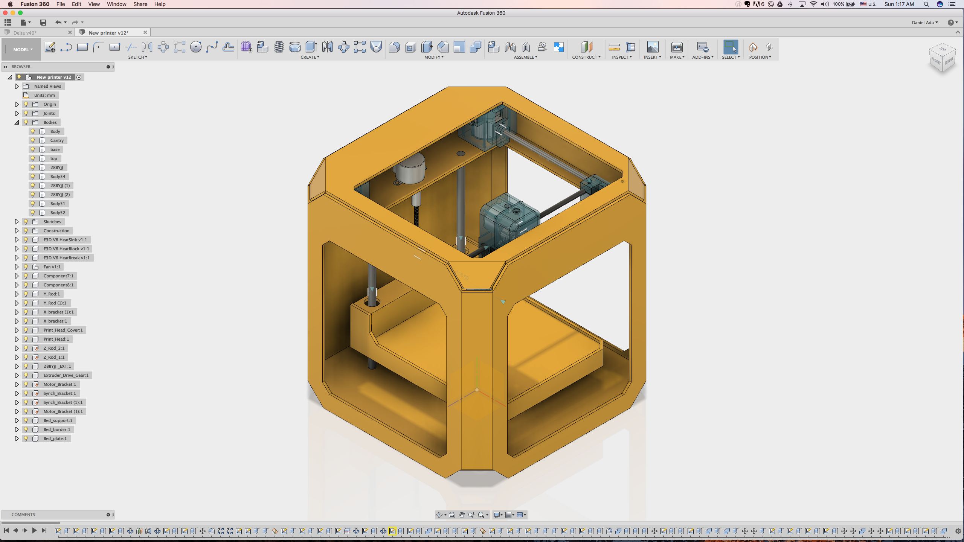Open the Help menu in menu bar
The image size is (964, 542).
[x=160, y=4]
